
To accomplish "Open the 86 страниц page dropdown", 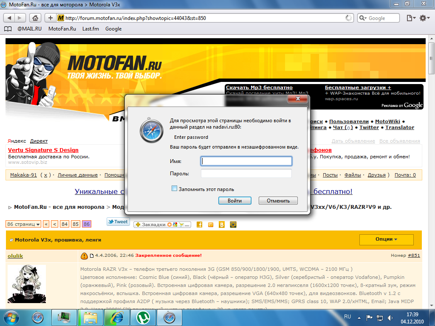I will (x=23, y=224).
